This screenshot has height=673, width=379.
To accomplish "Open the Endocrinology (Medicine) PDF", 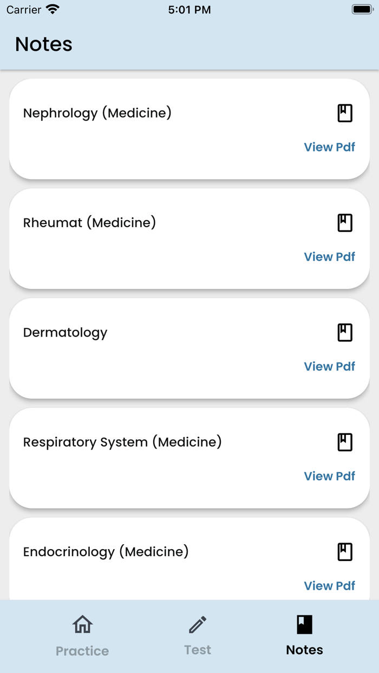I will point(329,585).
